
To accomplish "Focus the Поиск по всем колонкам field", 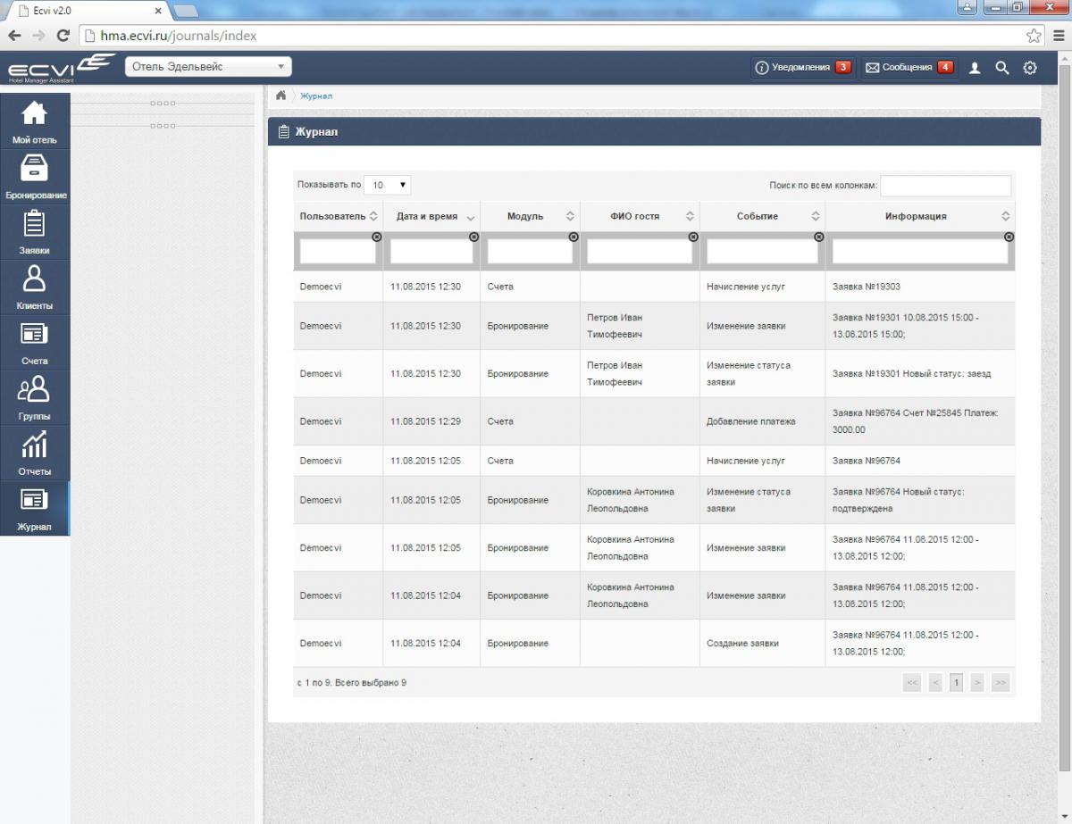I will pyautogui.click(x=946, y=186).
